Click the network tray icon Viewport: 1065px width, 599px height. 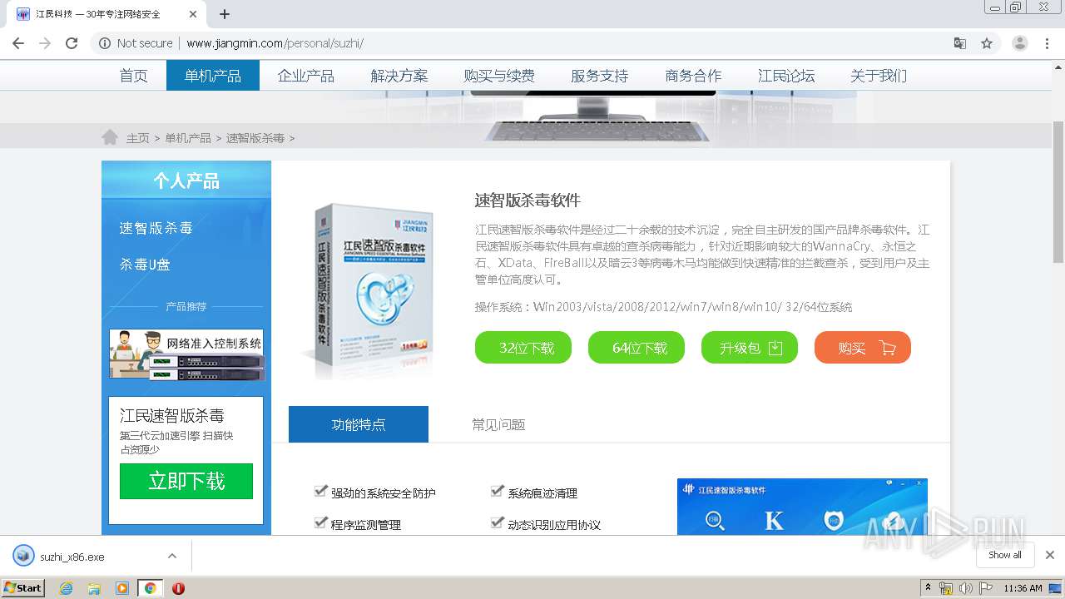click(x=946, y=588)
